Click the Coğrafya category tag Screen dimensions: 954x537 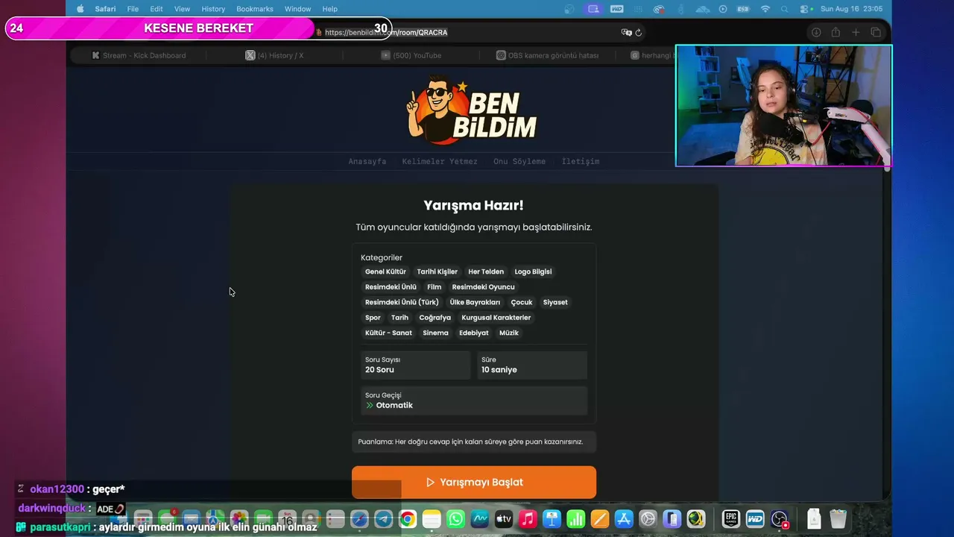[x=435, y=318]
